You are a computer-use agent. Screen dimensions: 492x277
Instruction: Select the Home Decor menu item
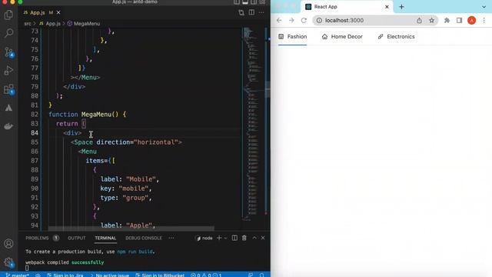342,37
